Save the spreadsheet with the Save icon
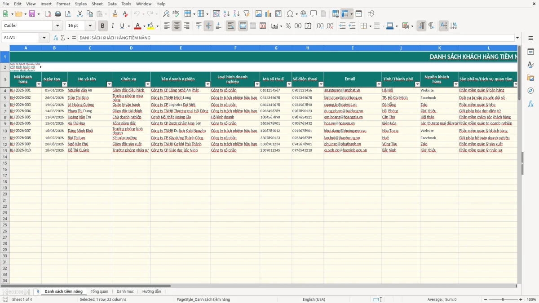This screenshot has height=303, width=539. 32,14
